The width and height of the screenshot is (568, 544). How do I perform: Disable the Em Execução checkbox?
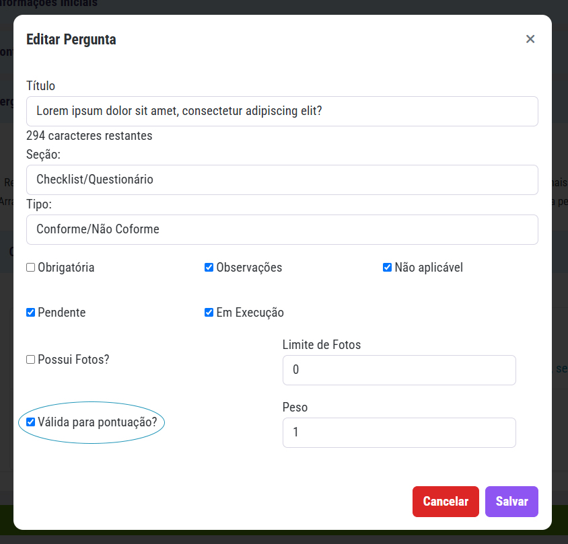tap(209, 313)
